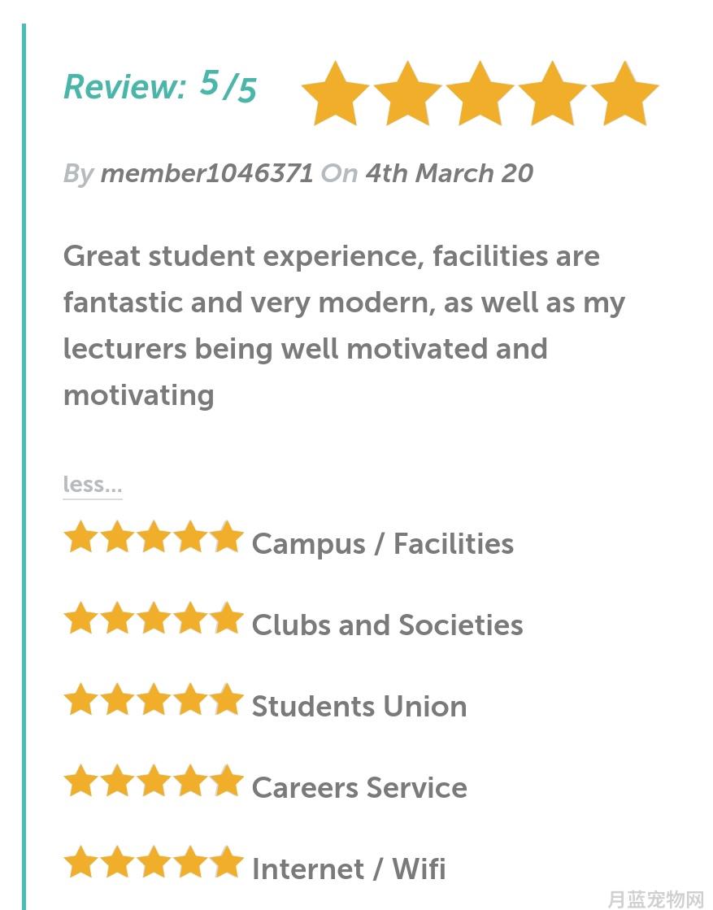The width and height of the screenshot is (713, 910).
Task: Select the fifth star beside Clubs and Societies
Action: [x=226, y=618]
